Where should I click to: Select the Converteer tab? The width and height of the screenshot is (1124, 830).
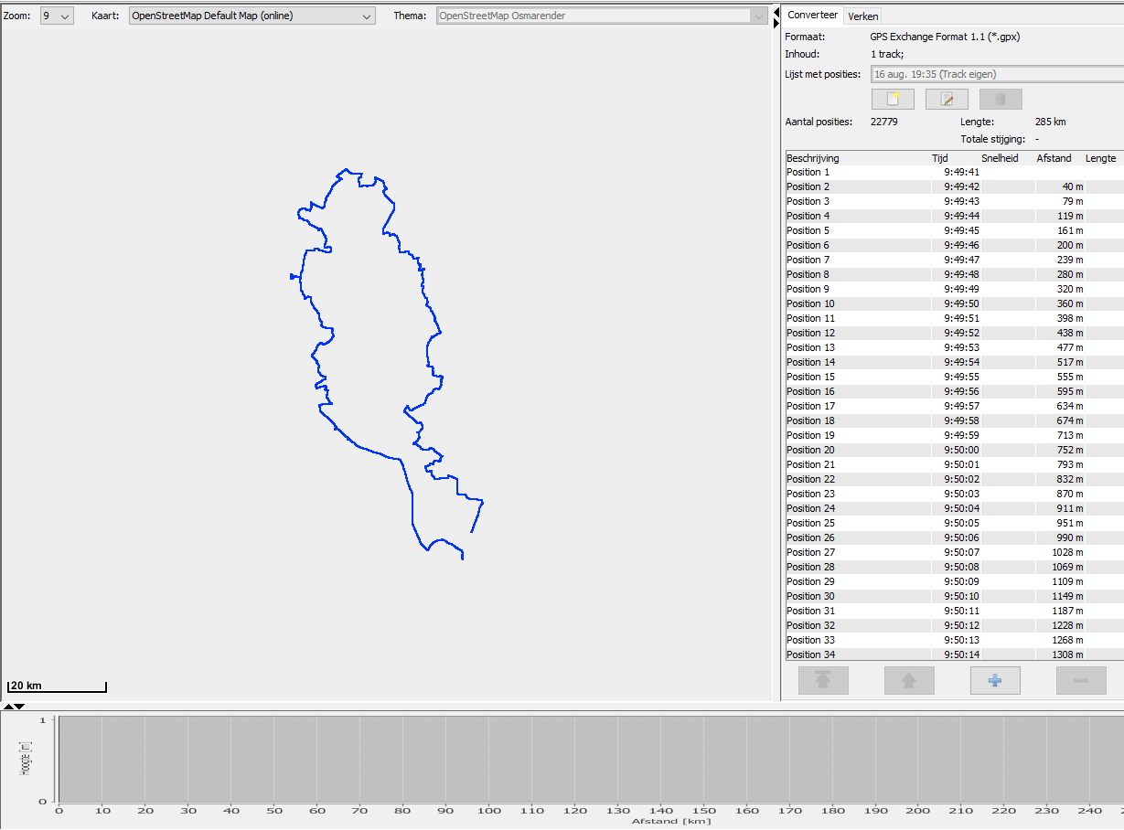[812, 16]
